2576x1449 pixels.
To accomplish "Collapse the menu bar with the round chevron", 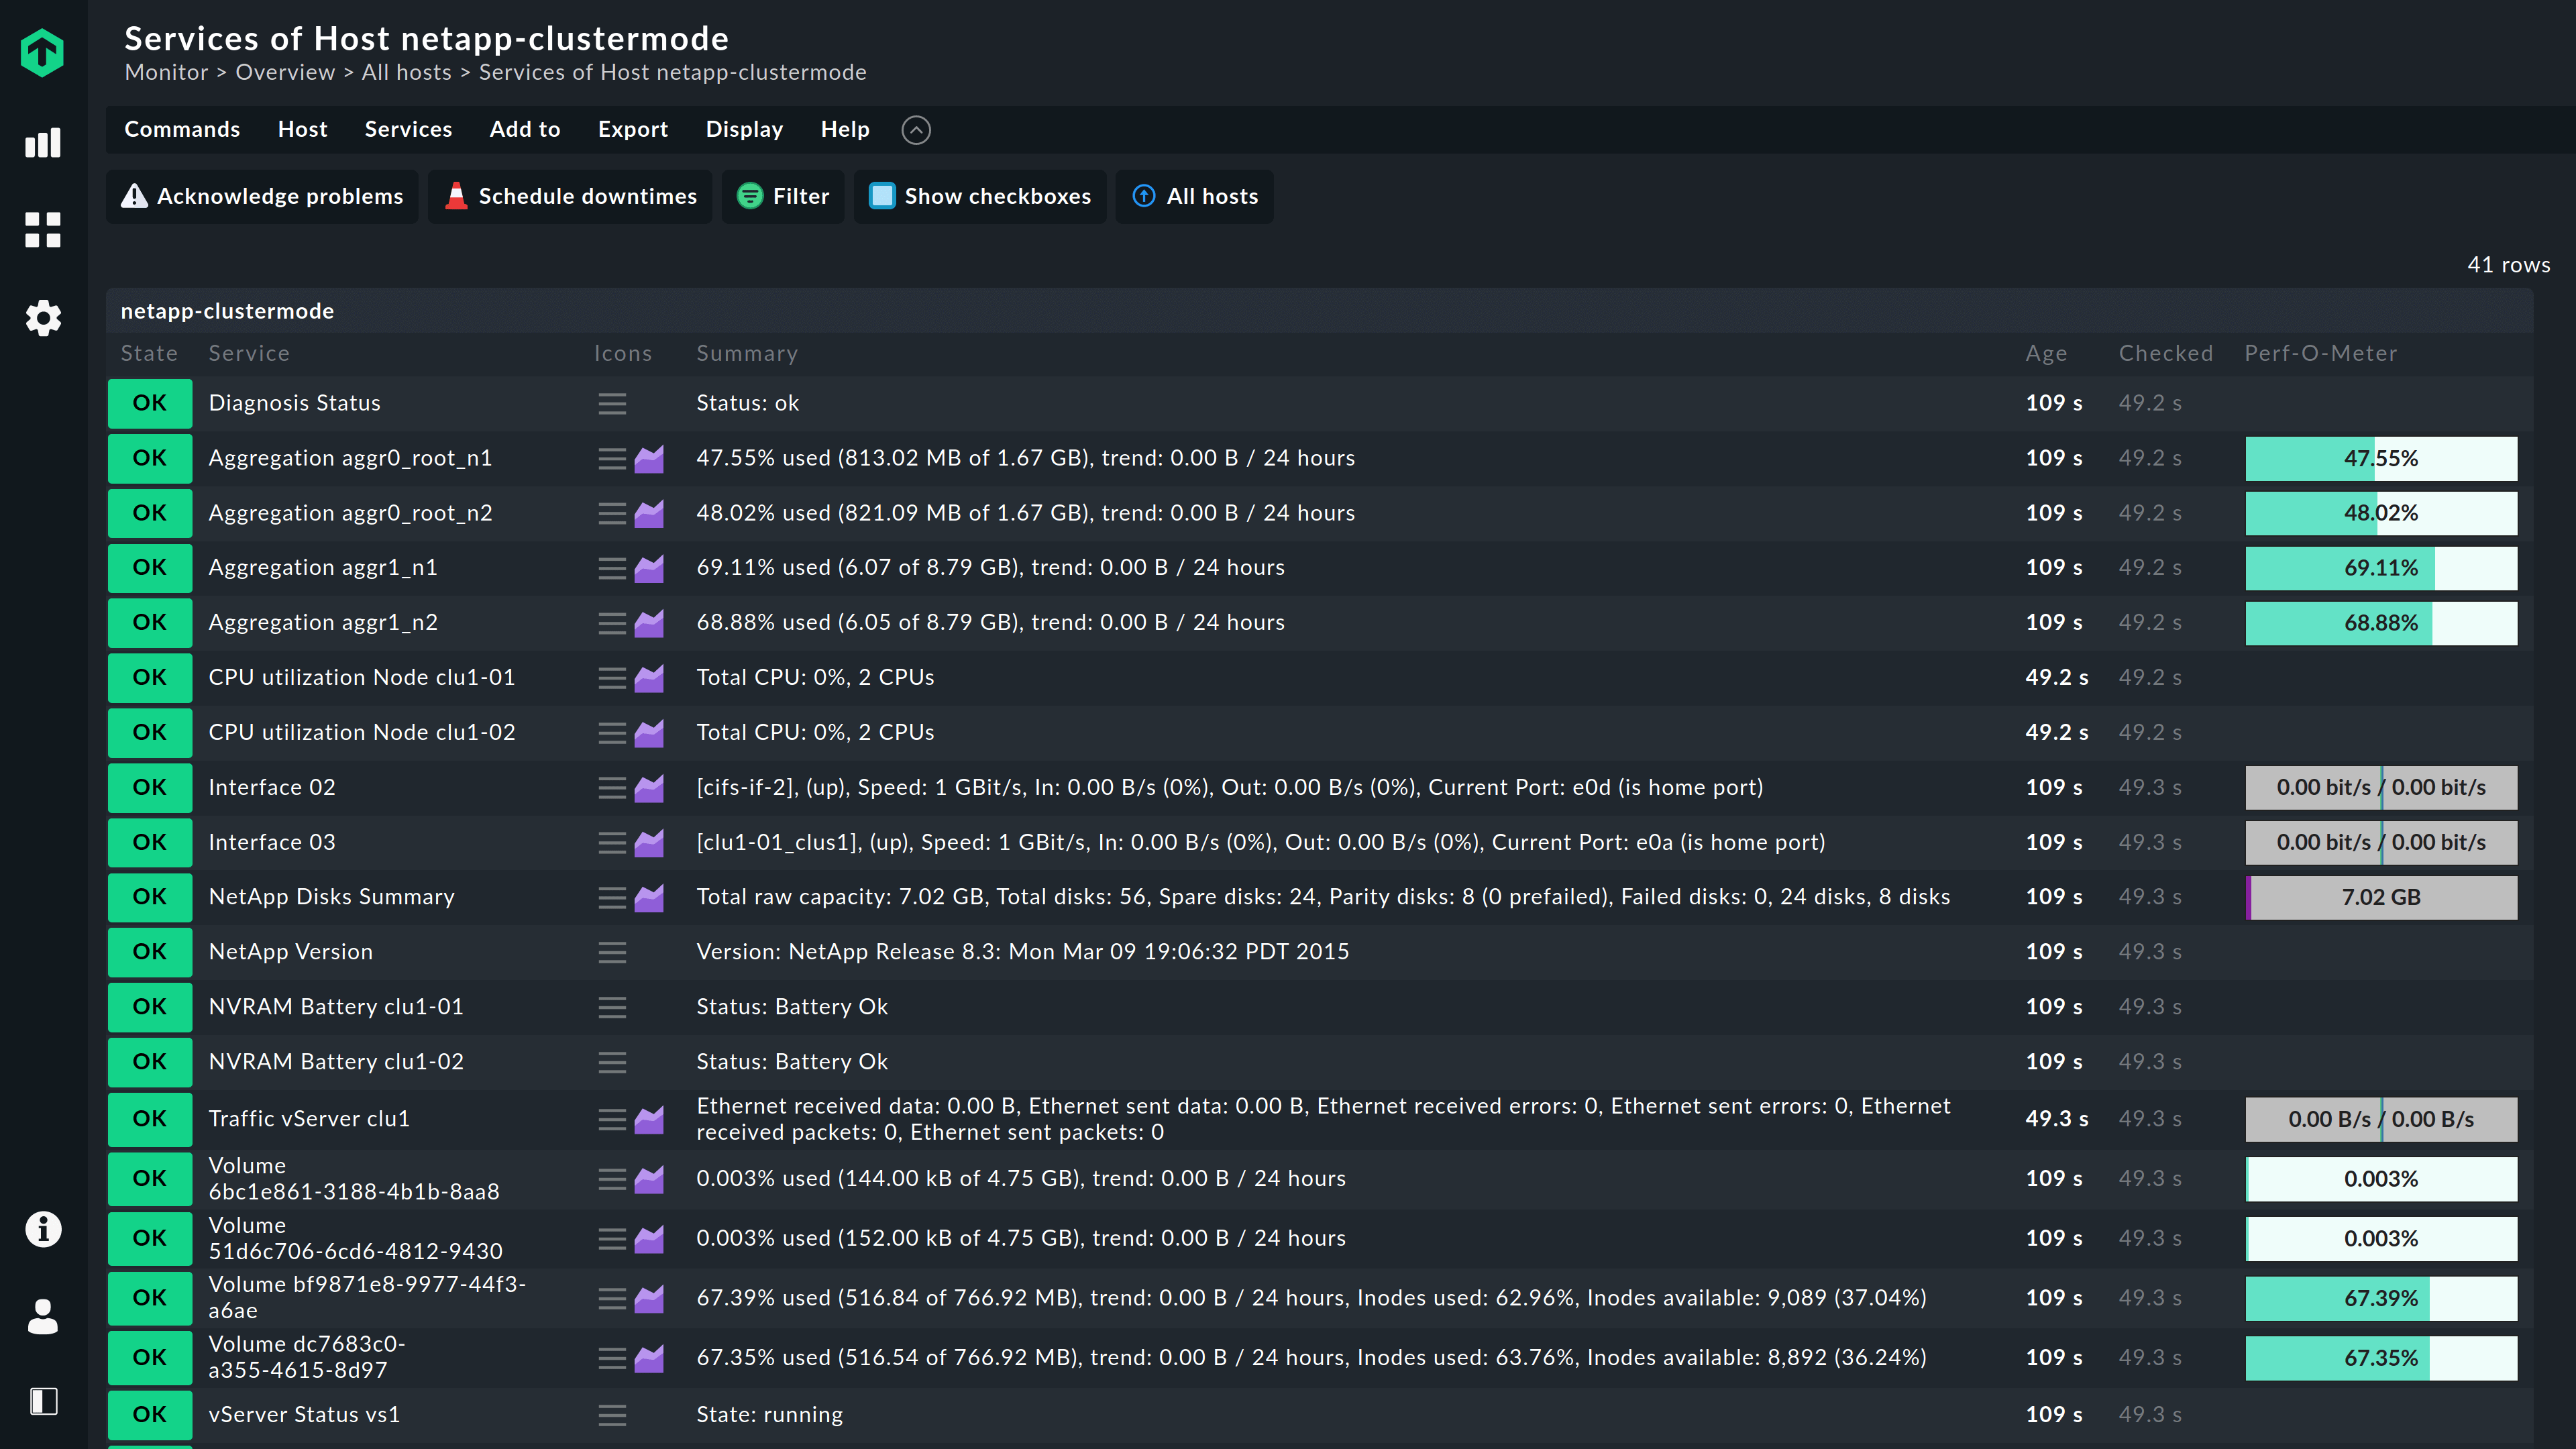I will (916, 130).
